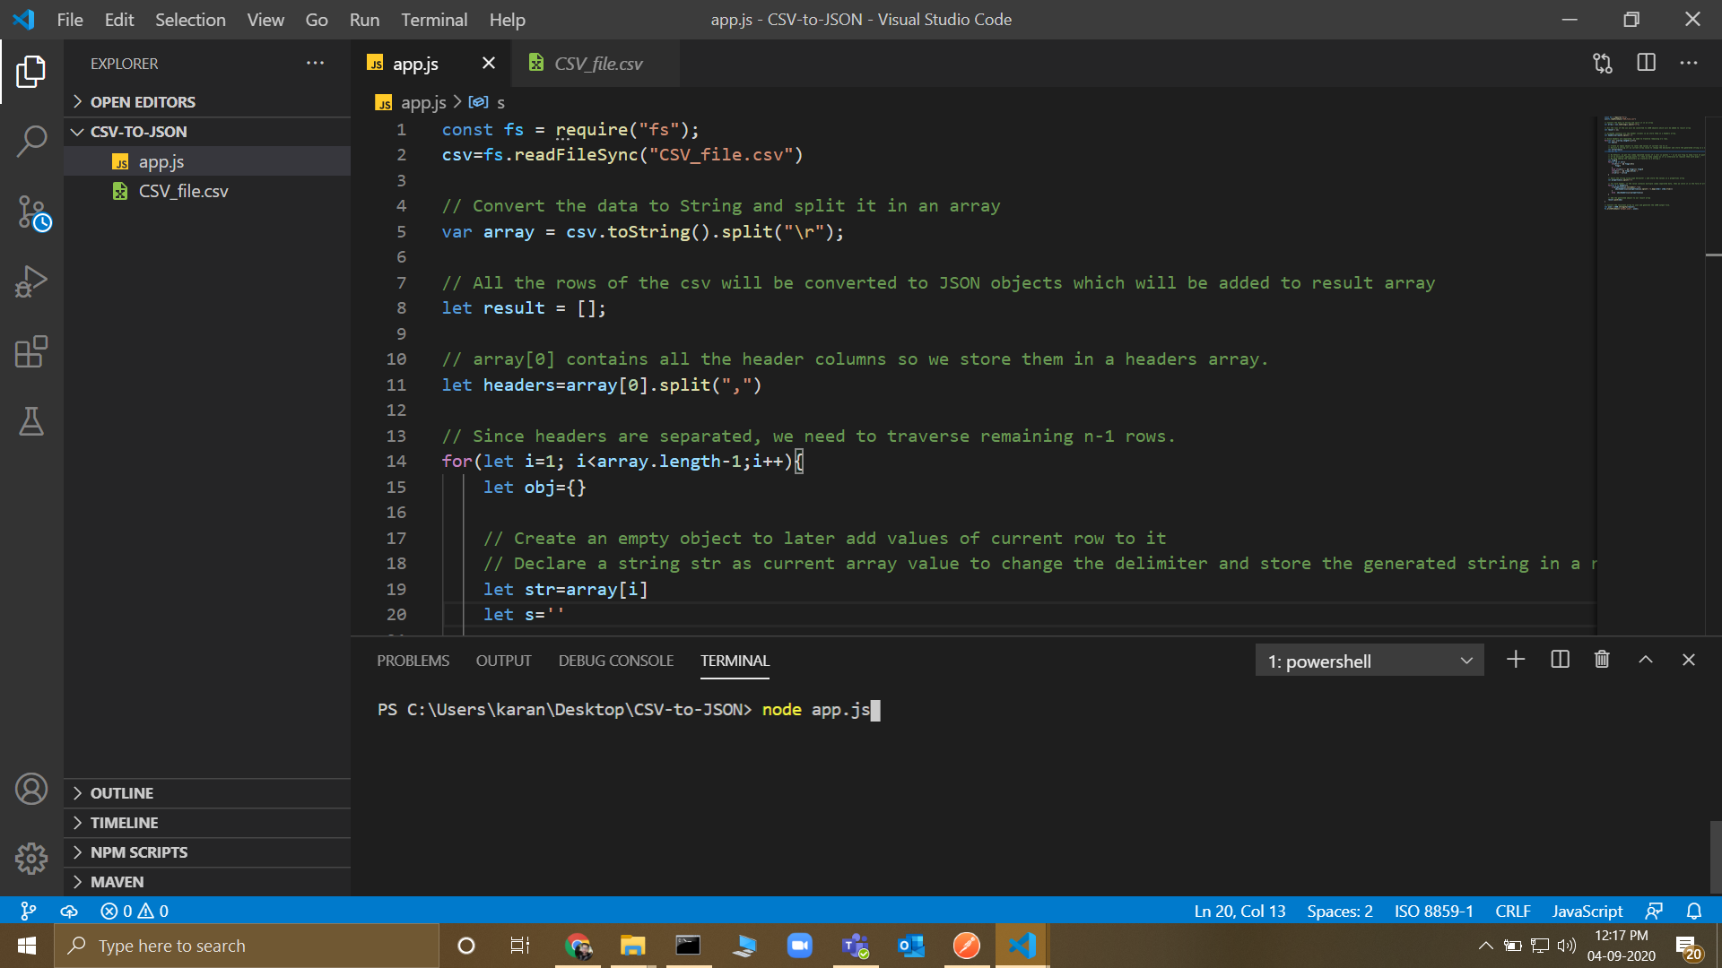
Task: Split the terminal pane
Action: tap(1560, 660)
